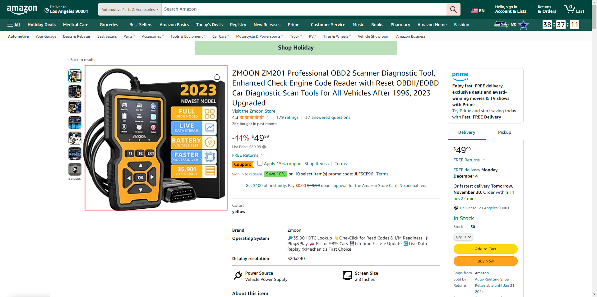Screen dimensions: 597x297
Task: Click the location pin beside Deliver to Los Angeles 90001
Action: 456,208
